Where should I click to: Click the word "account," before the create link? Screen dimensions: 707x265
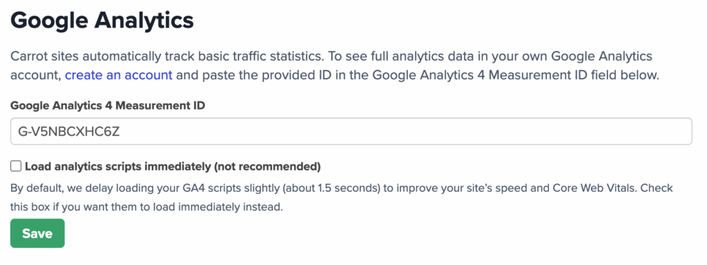[36, 75]
